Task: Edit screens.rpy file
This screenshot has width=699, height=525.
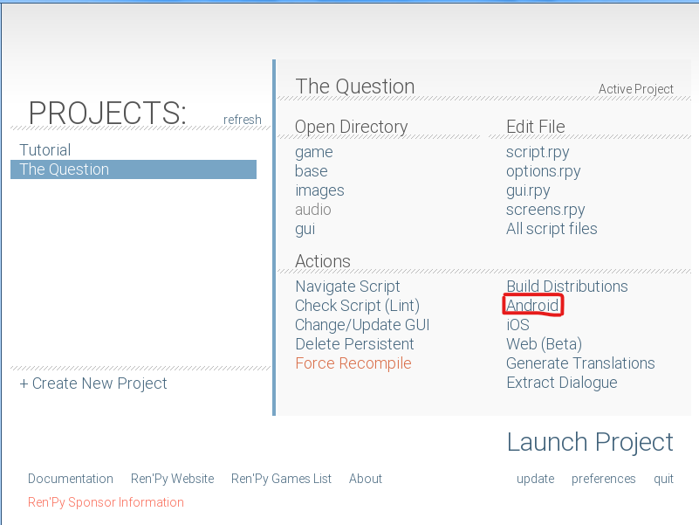Action: click(x=545, y=210)
